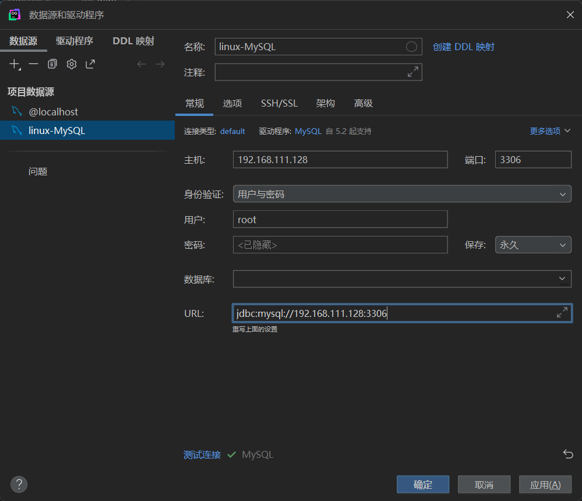This screenshot has width=582, height=501.
Task: Open the 常规 tab
Action: [195, 103]
